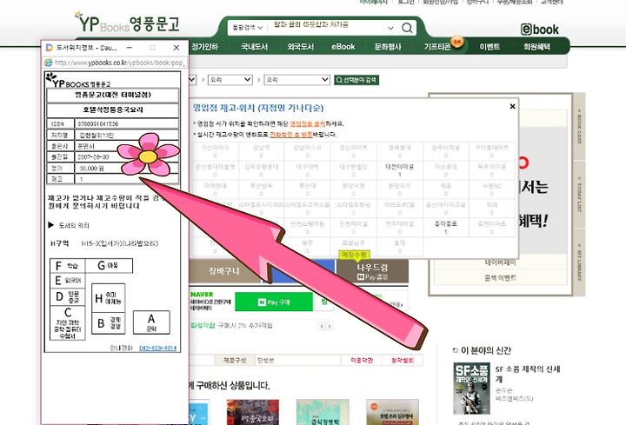
Task: Open the 문화행사 menu
Action: [x=388, y=47]
